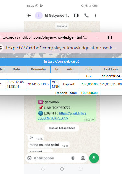Tap the attachment paperclip icon
The image size is (122, 176).
[x=73, y=158]
